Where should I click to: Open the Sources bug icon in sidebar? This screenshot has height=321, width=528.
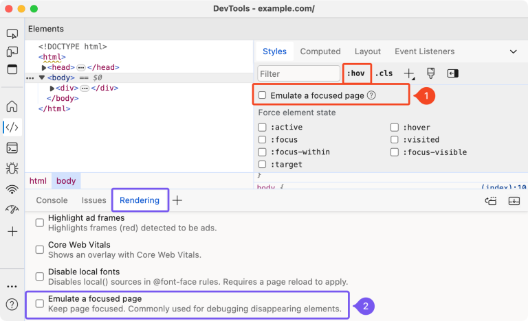(x=12, y=168)
